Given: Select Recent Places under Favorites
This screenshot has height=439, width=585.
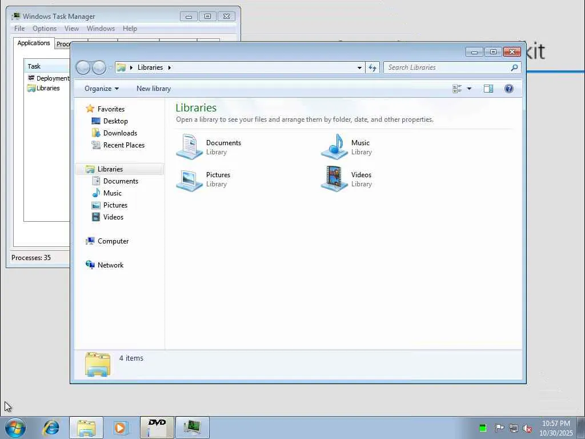Looking at the screenshot, I should [123, 145].
